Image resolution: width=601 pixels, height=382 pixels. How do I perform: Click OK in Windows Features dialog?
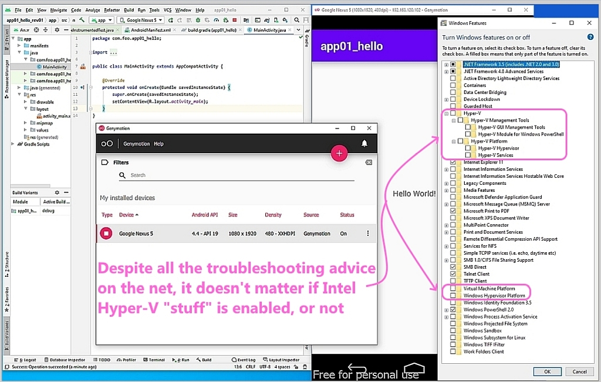tap(548, 371)
